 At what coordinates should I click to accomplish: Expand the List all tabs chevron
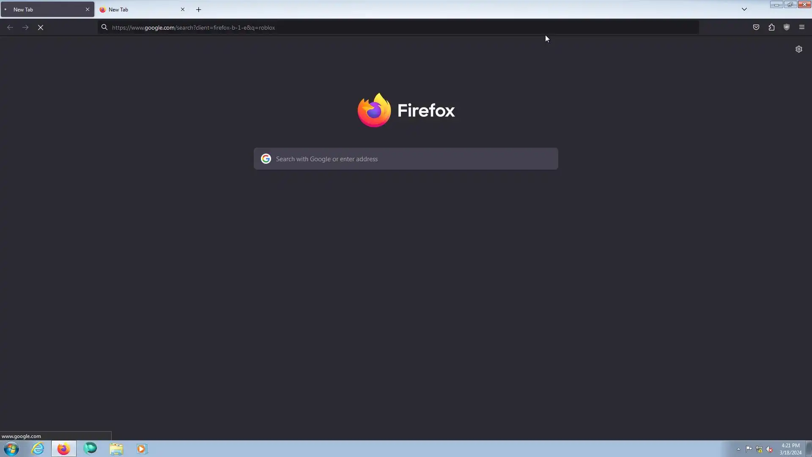click(744, 9)
